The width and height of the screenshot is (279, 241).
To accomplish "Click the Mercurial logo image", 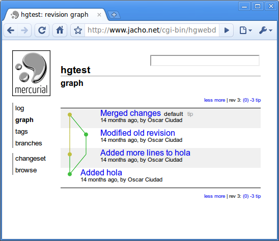I will point(32,73).
